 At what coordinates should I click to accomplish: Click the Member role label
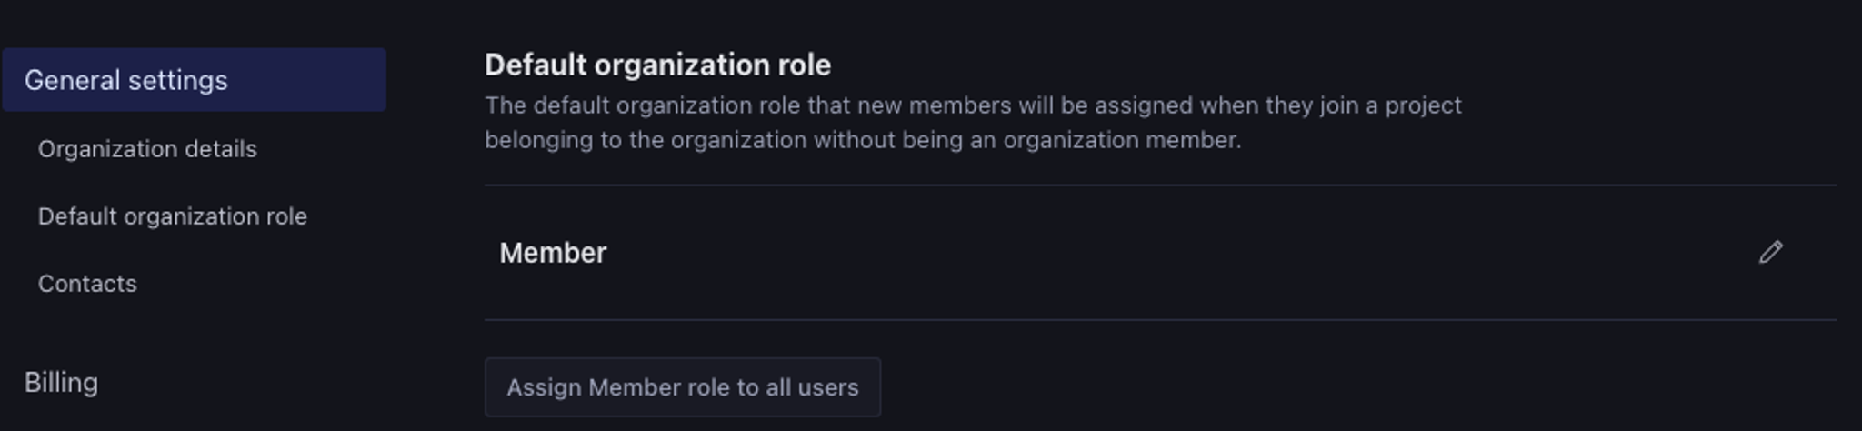[x=553, y=253]
